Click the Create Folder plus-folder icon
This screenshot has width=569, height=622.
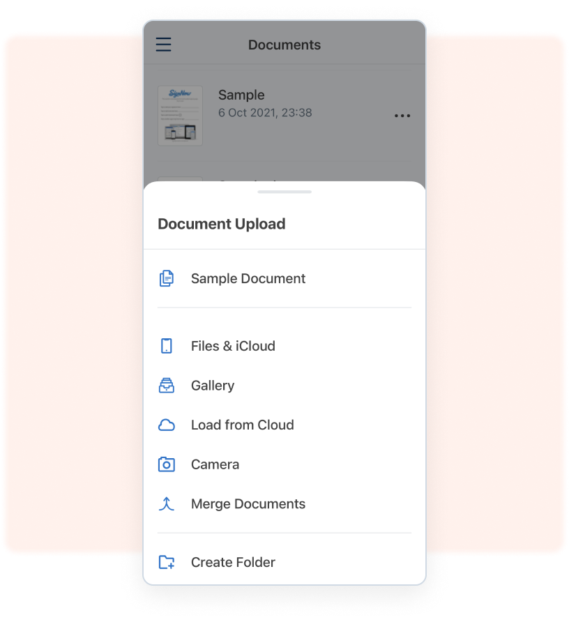pos(167,563)
